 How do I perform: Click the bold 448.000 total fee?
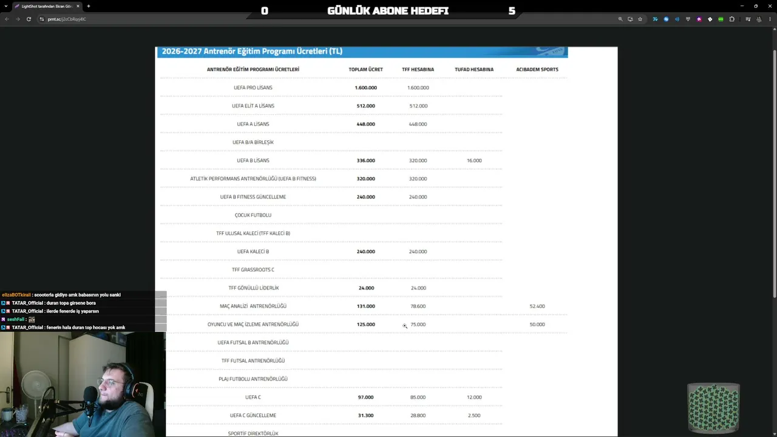(366, 124)
